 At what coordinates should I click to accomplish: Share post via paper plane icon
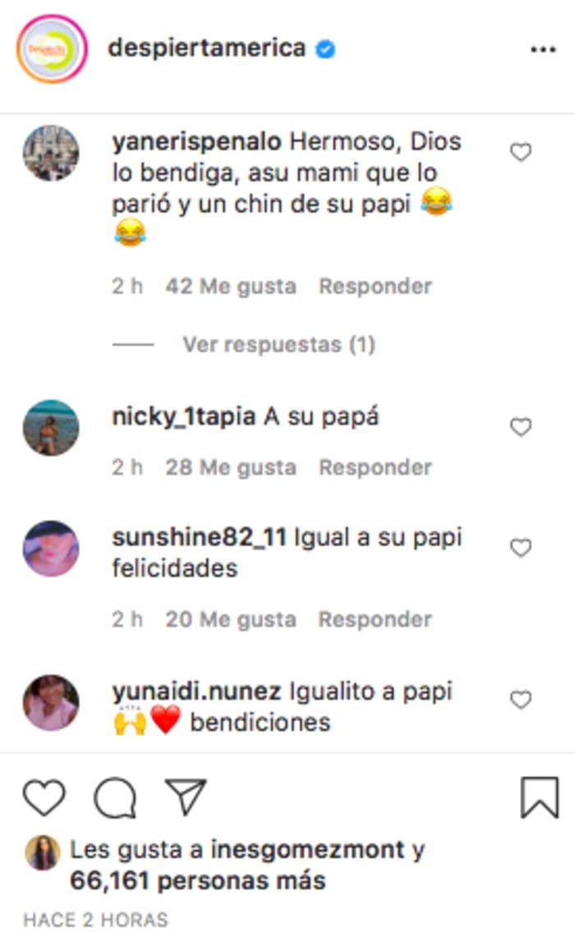click(x=186, y=797)
